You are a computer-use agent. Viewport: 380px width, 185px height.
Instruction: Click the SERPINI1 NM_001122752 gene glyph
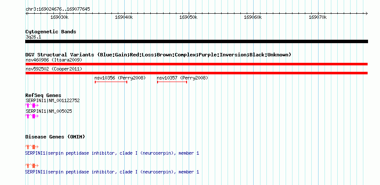[x=32, y=105]
